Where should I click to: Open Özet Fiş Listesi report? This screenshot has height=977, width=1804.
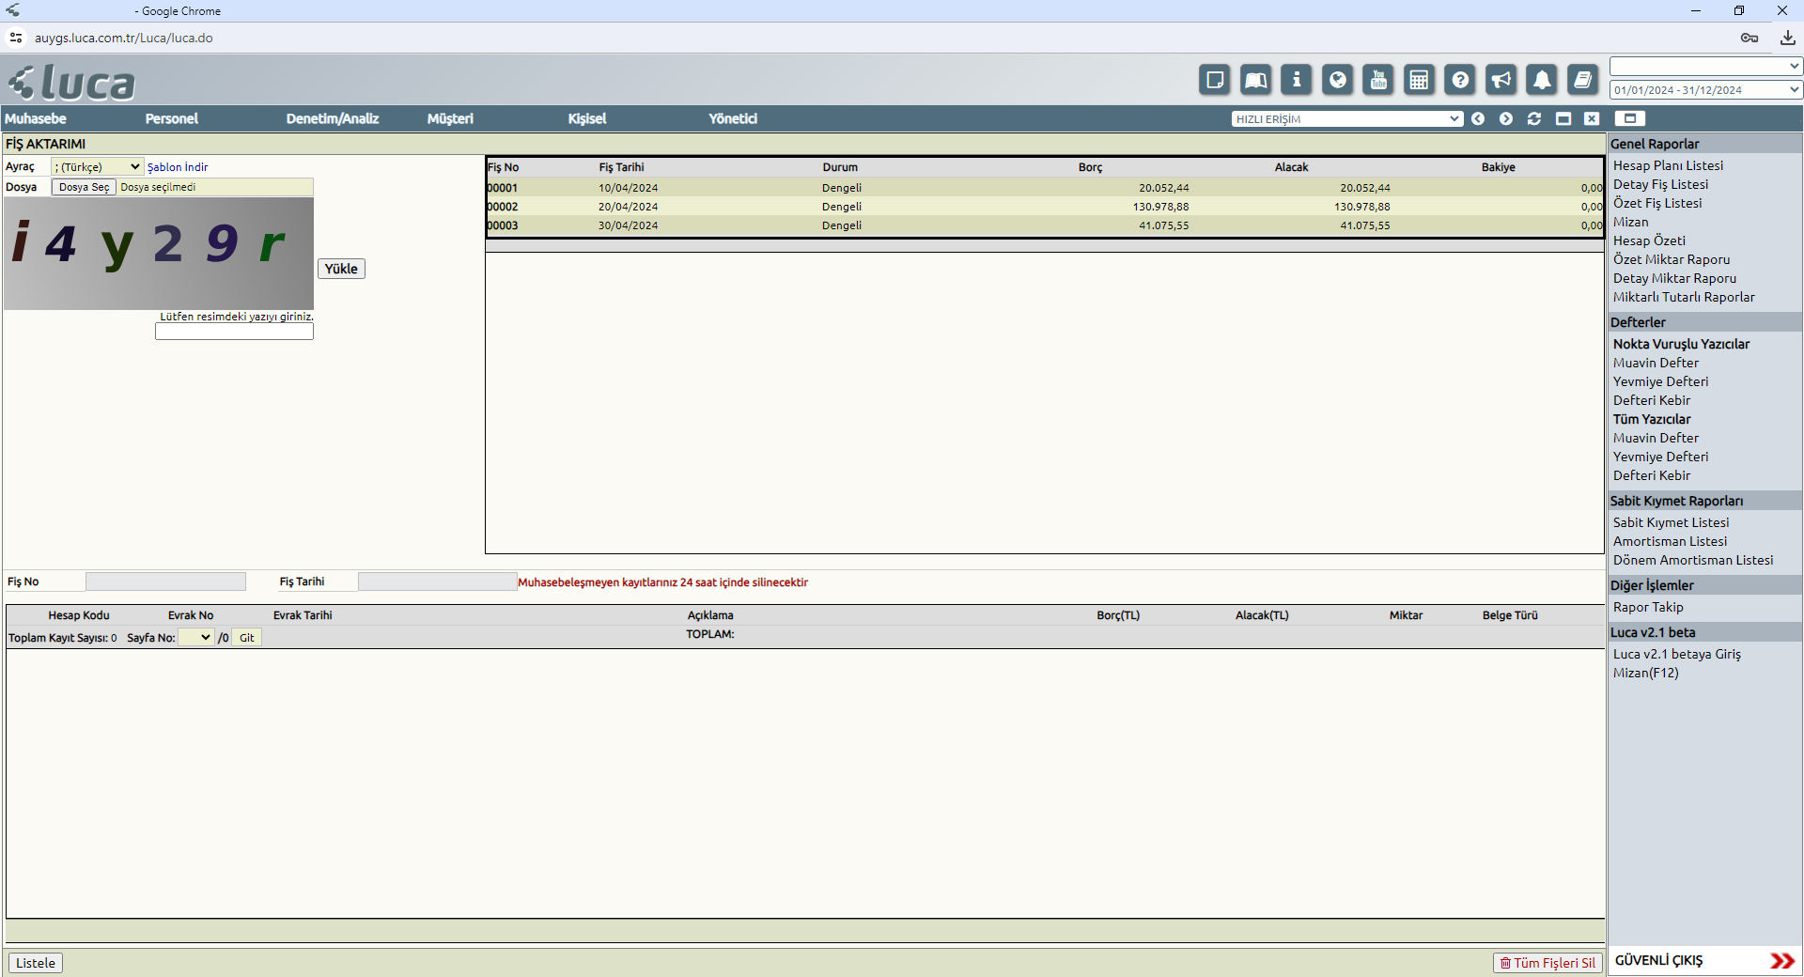pos(1657,203)
